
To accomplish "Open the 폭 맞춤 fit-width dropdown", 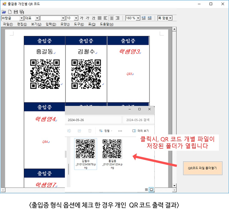I will [x=170, y=18].
